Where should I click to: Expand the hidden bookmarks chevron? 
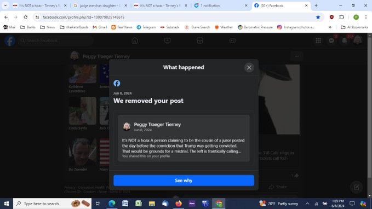tap(330, 27)
